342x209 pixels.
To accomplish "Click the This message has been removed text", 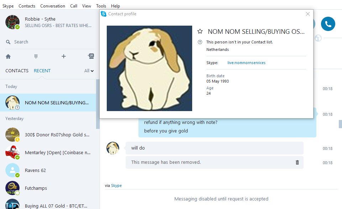I will click(x=166, y=162).
